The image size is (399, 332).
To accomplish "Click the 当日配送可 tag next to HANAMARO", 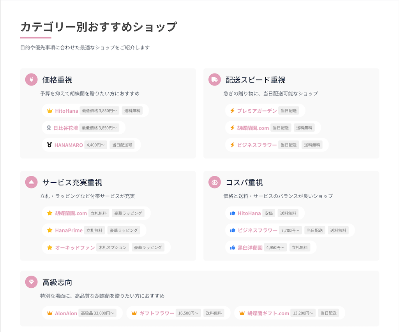I will tap(122, 145).
